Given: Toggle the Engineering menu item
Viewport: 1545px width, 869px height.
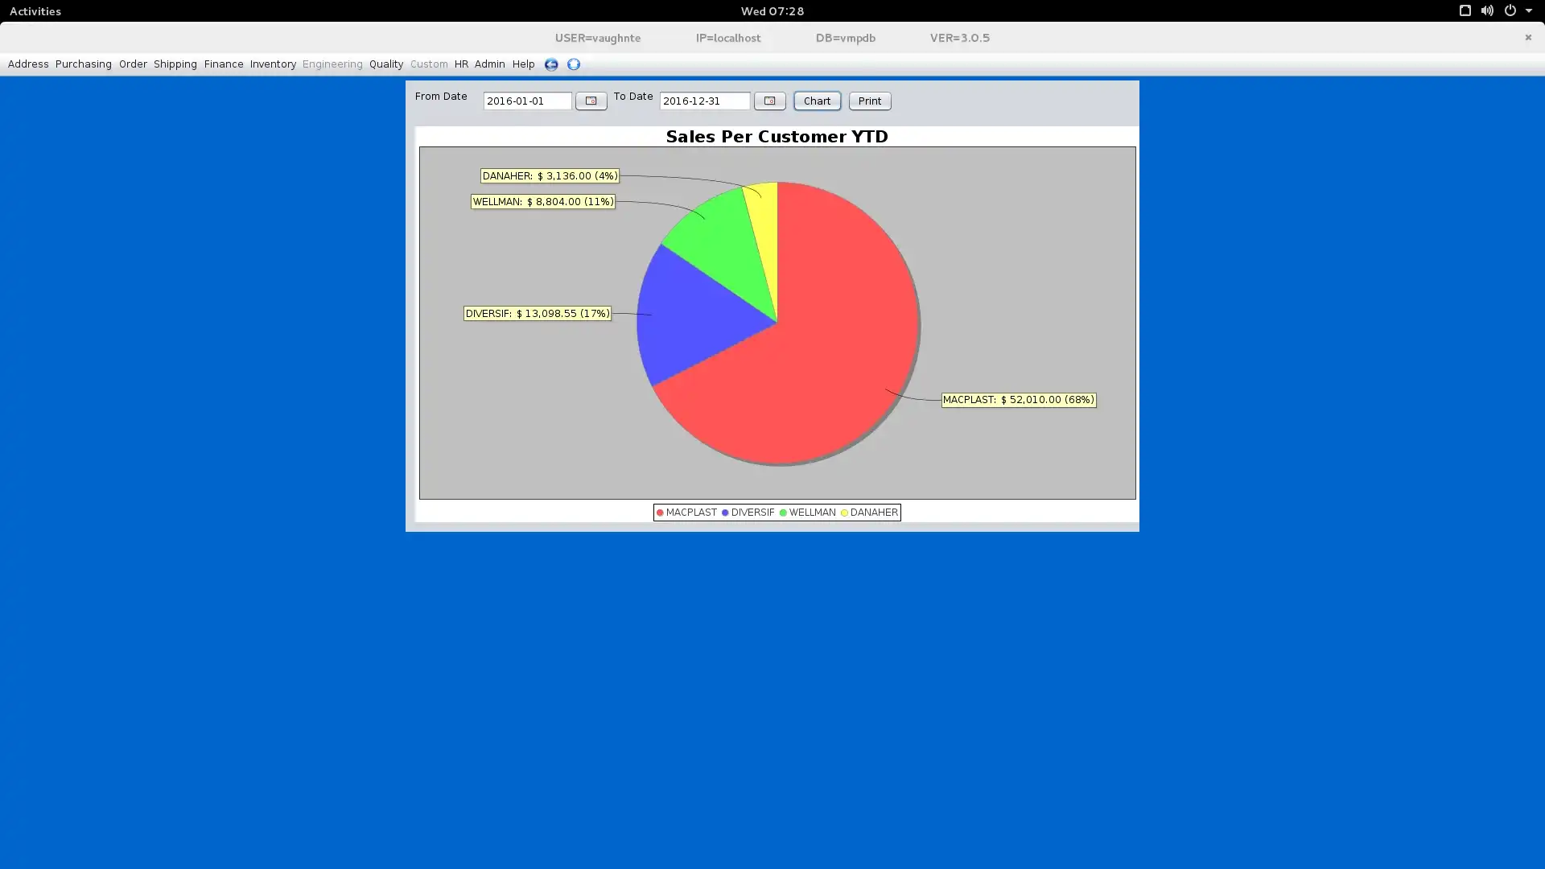Looking at the screenshot, I should [332, 64].
